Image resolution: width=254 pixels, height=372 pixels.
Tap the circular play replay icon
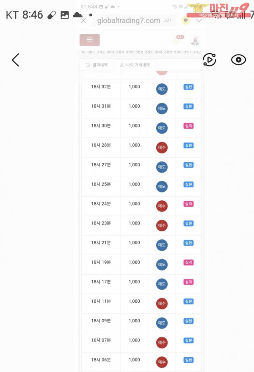tap(209, 60)
